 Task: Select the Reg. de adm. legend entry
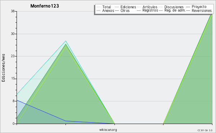(x=175, y=10)
